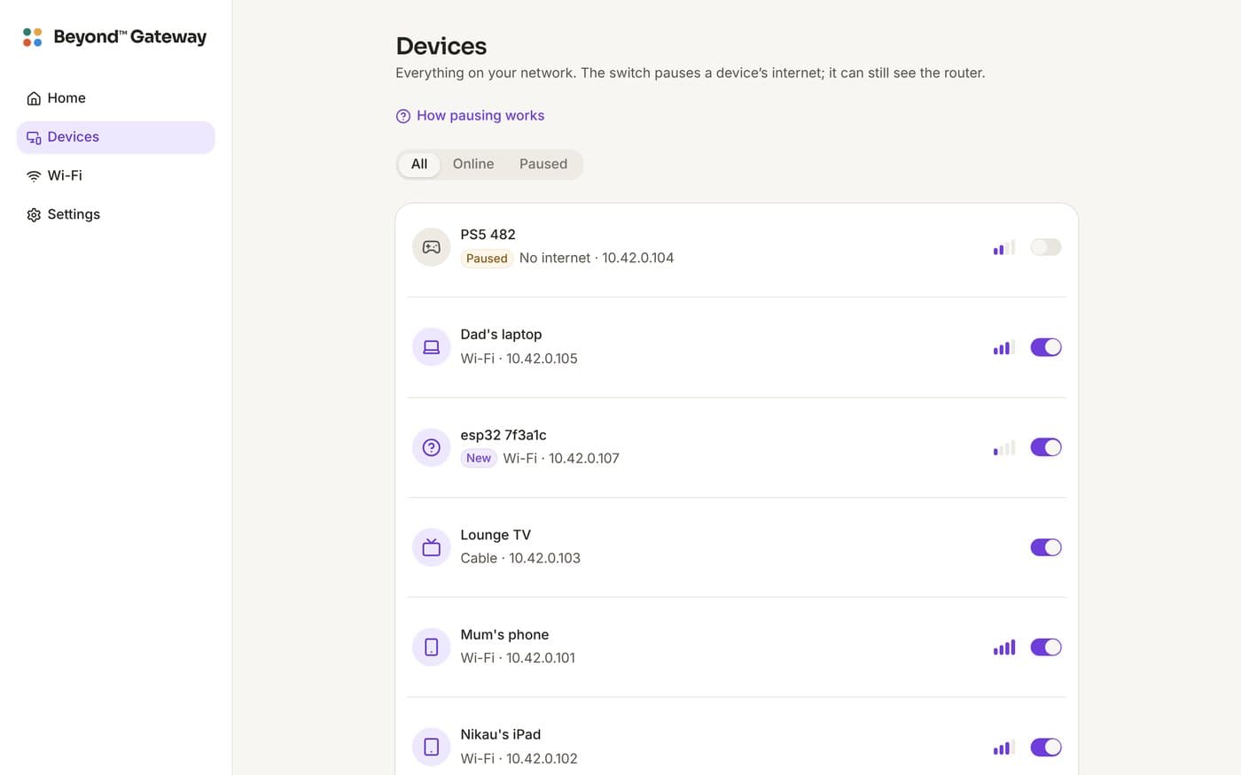Unpause internet for PS5 482

coord(1046,247)
